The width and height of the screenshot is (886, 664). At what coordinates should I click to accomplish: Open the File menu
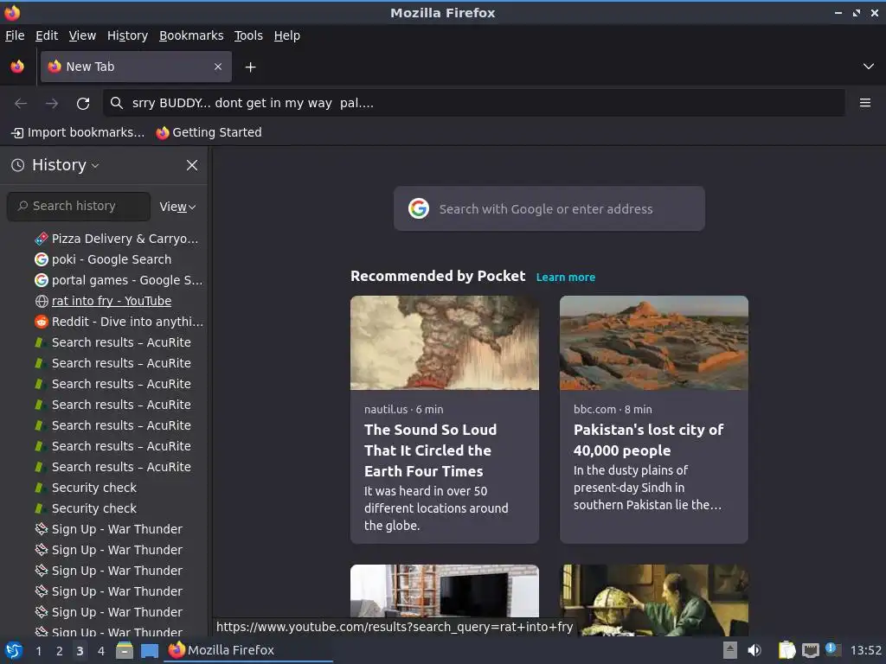tap(15, 35)
